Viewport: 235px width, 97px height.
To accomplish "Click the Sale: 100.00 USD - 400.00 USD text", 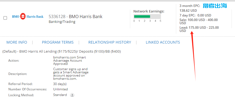I will coord(199,22).
